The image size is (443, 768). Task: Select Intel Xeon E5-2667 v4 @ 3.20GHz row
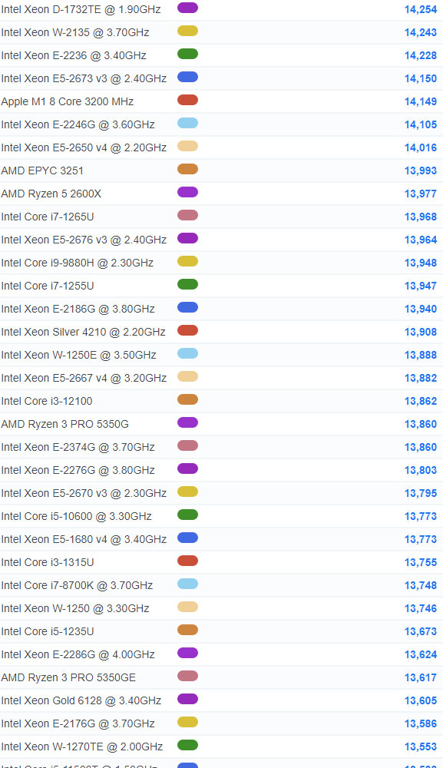click(221, 378)
